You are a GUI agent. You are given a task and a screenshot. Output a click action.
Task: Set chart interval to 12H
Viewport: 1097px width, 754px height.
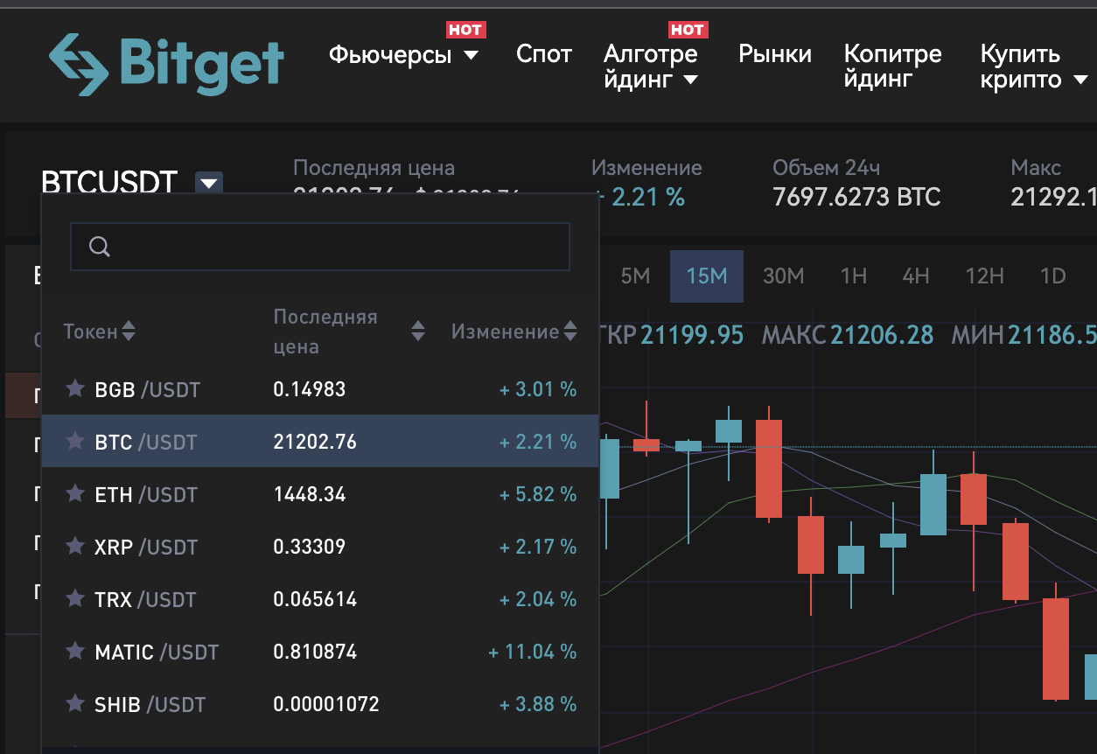[x=984, y=276]
